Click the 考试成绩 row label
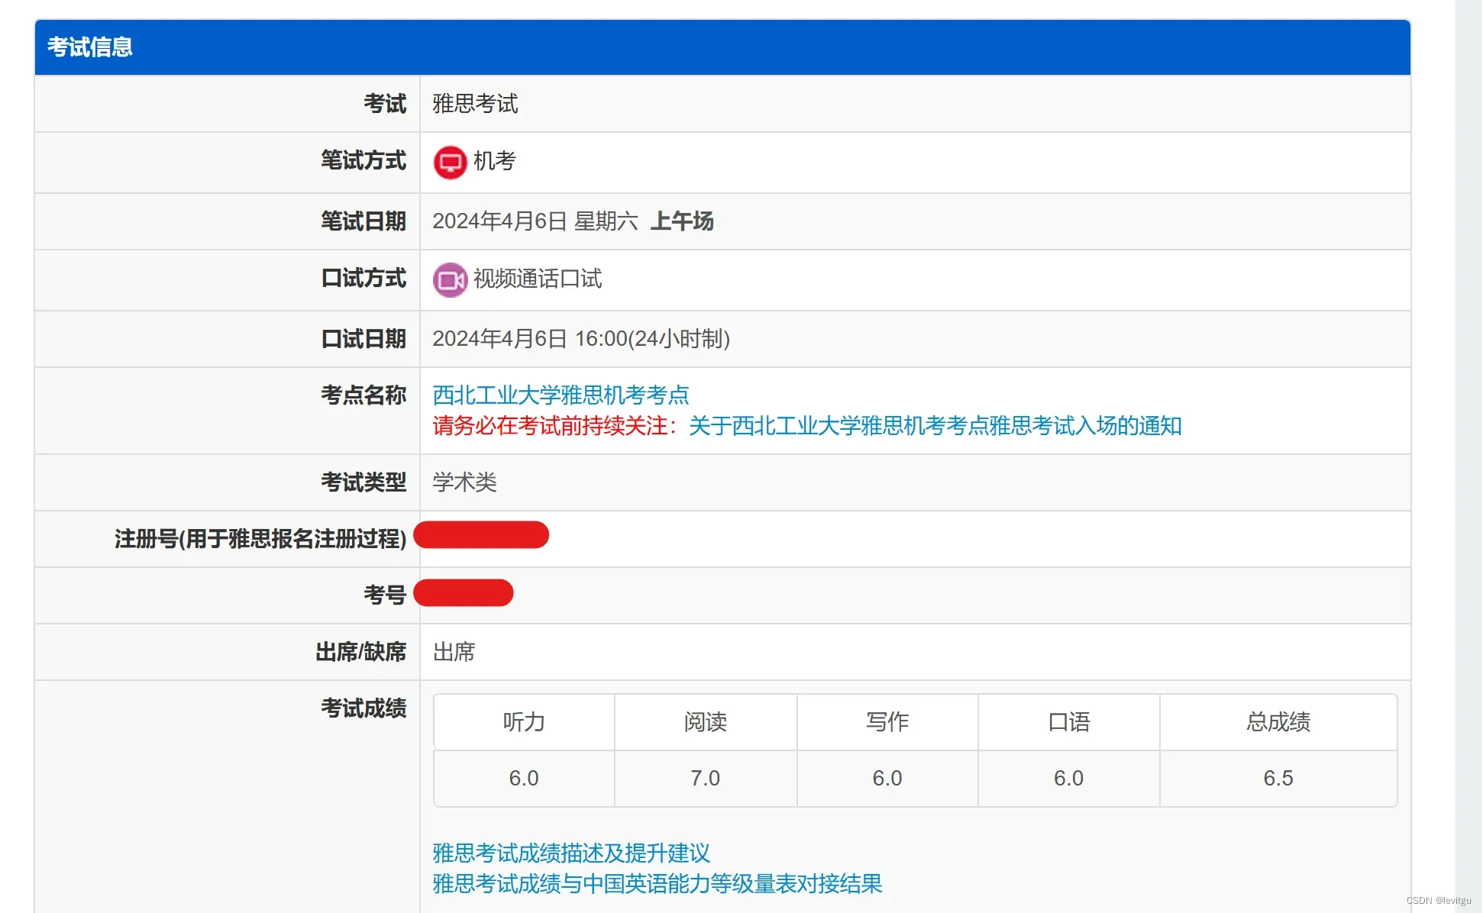 363,708
